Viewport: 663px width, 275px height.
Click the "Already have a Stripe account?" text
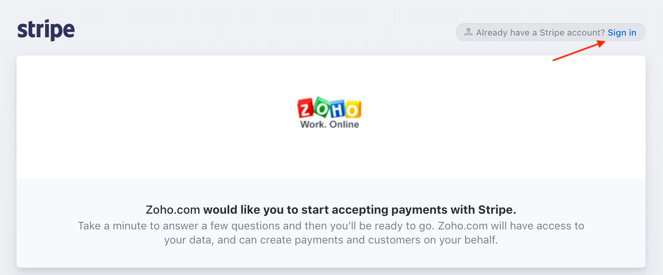[540, 33]
